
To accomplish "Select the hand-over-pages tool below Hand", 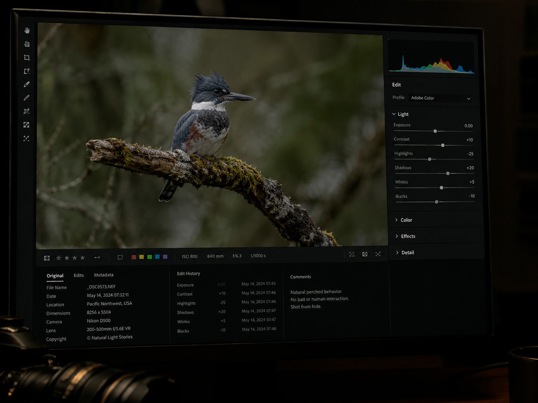I will pos(27,44).
